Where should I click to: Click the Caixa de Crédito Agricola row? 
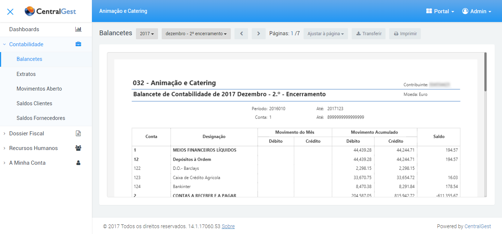coord(296,178)
